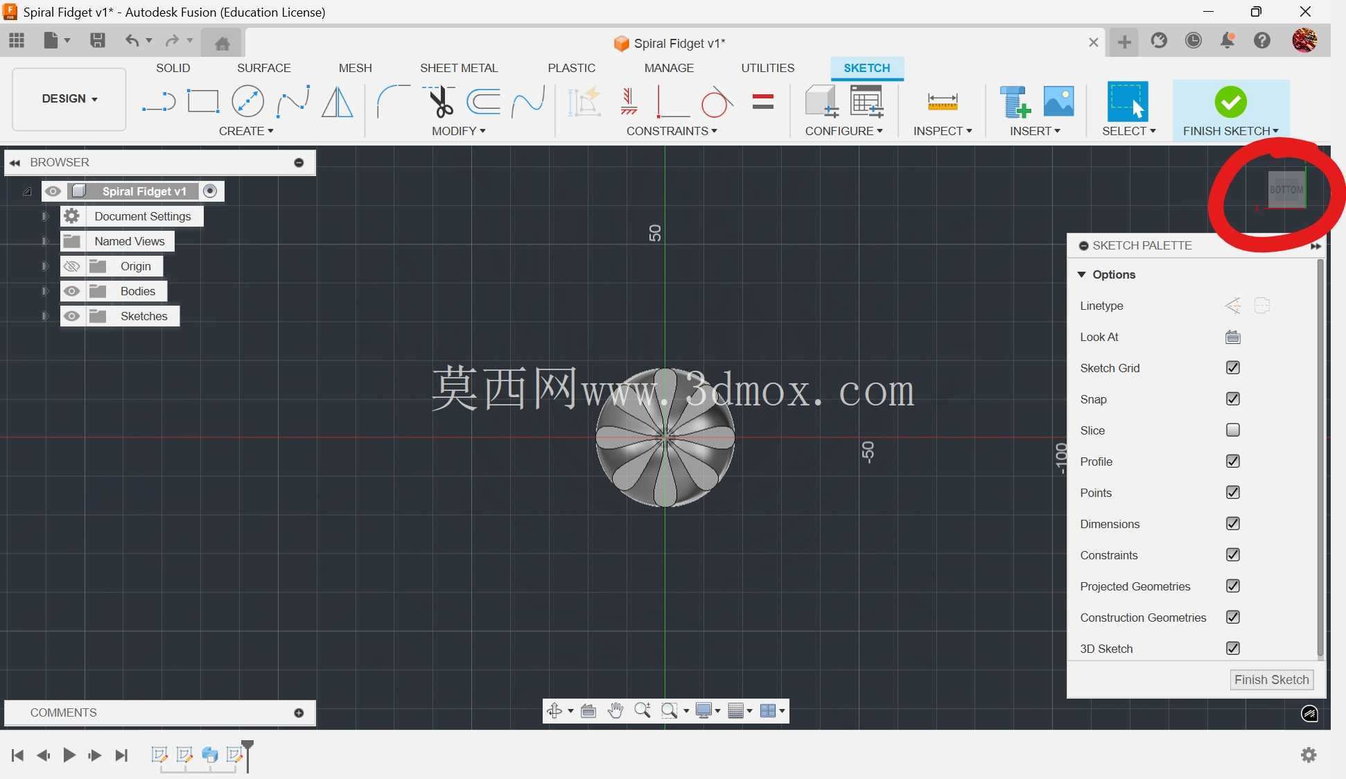The width and height of the screenshot is (1346, 779).
Task: Open the CREATE dropdown menu
Action: 246,131
